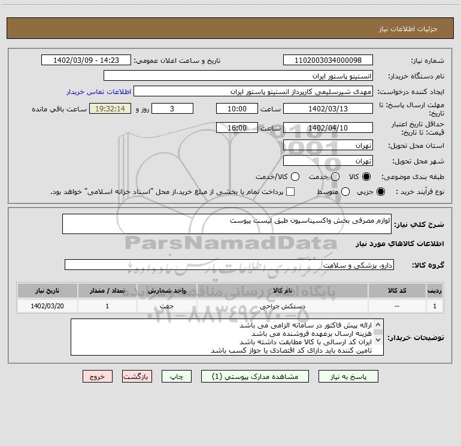This screenshot has height=446, width=461.
Task: Open the اطلاعات تماس خریدار link
Action: [99, 92]
